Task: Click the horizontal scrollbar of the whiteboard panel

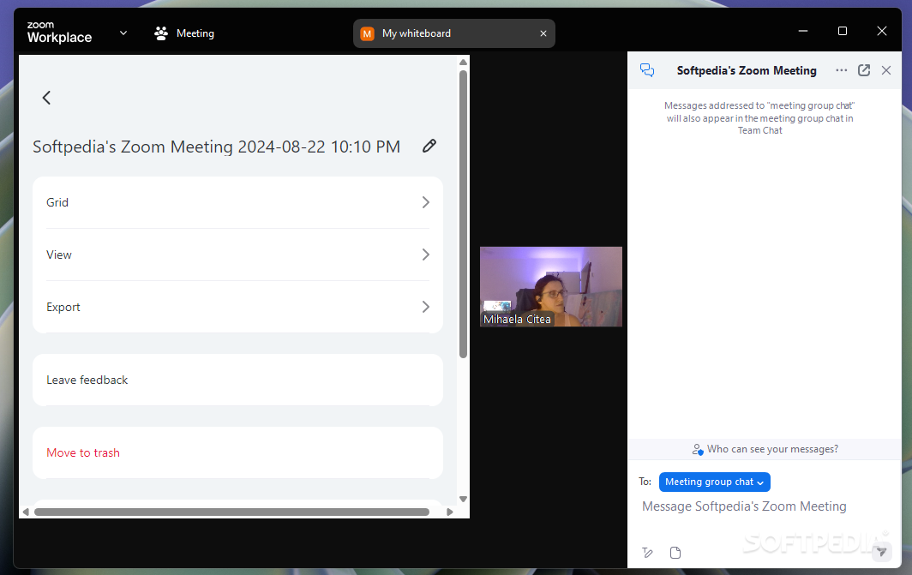Action: [231, 512]
